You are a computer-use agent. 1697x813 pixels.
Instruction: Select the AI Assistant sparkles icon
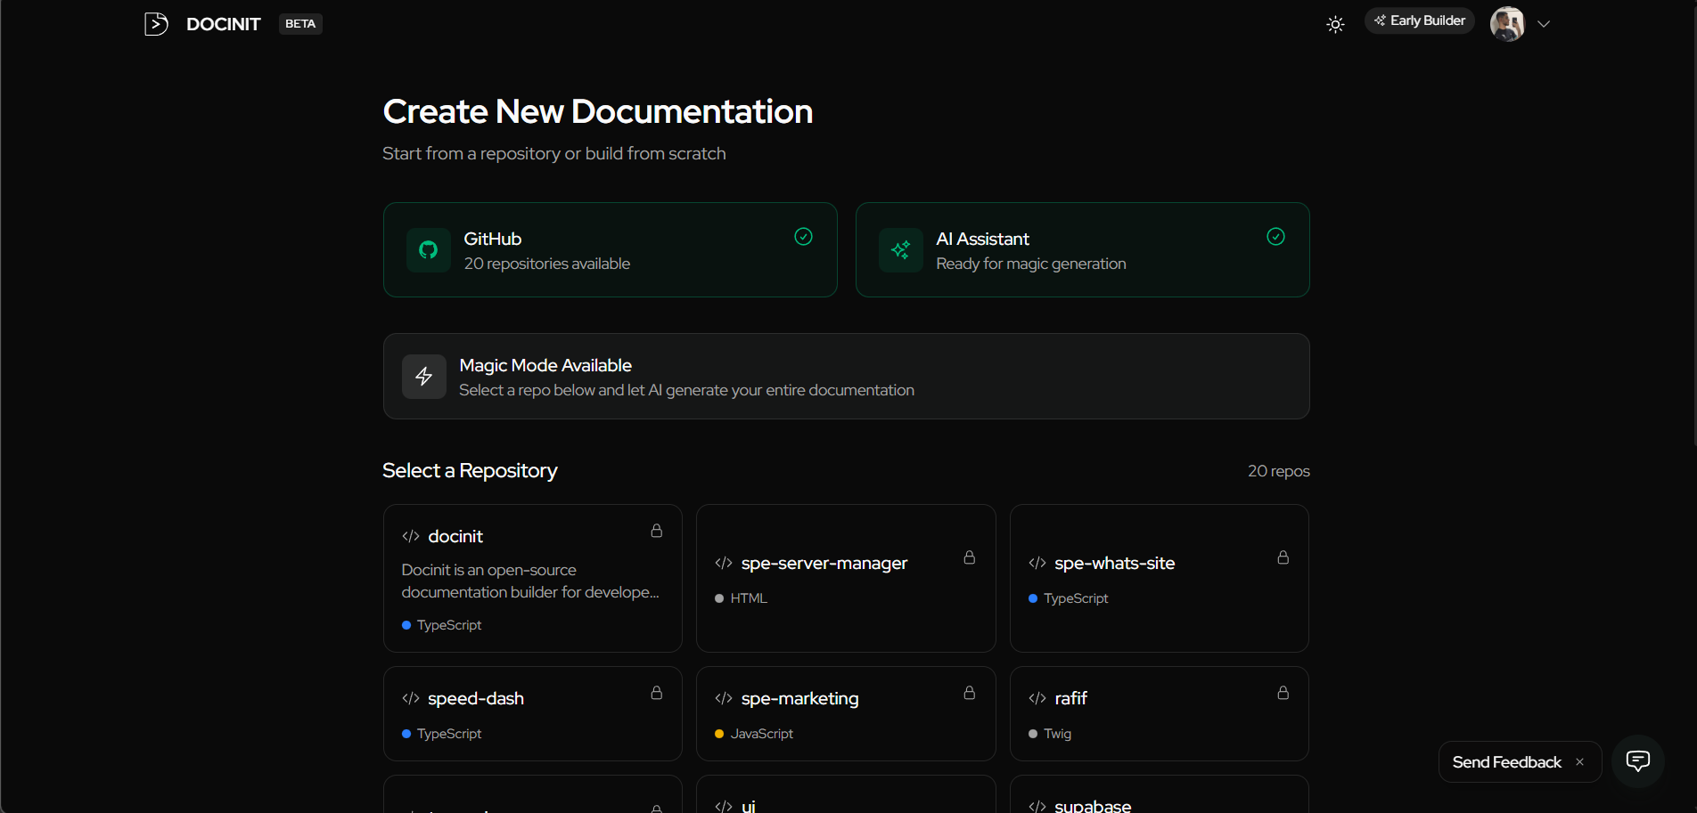(900, 250)
